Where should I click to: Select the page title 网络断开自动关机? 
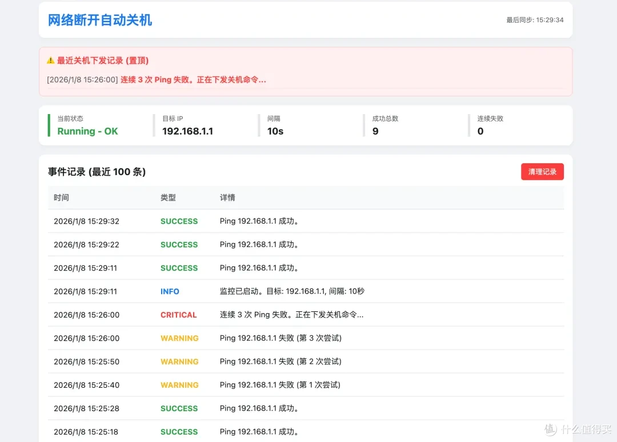[x=100, y=20]
